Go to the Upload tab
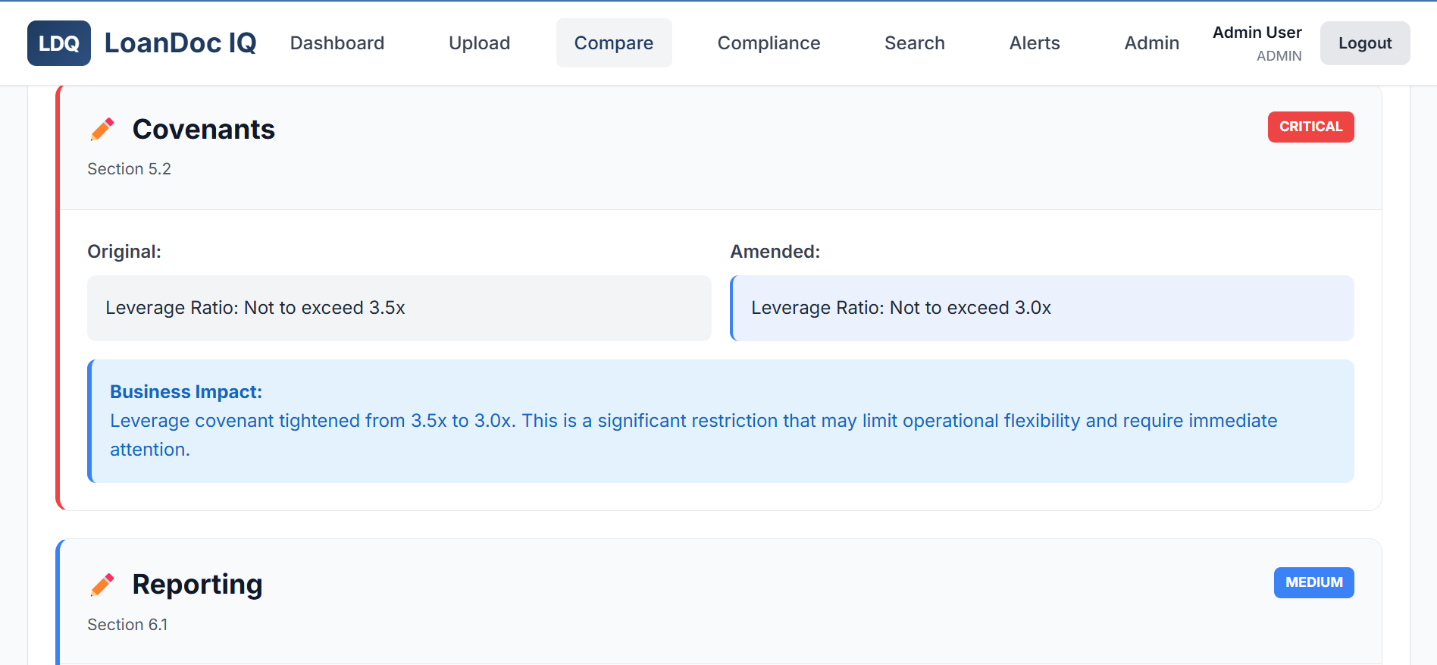Screen dimensions: 1437x665 (x=480, y=43)
